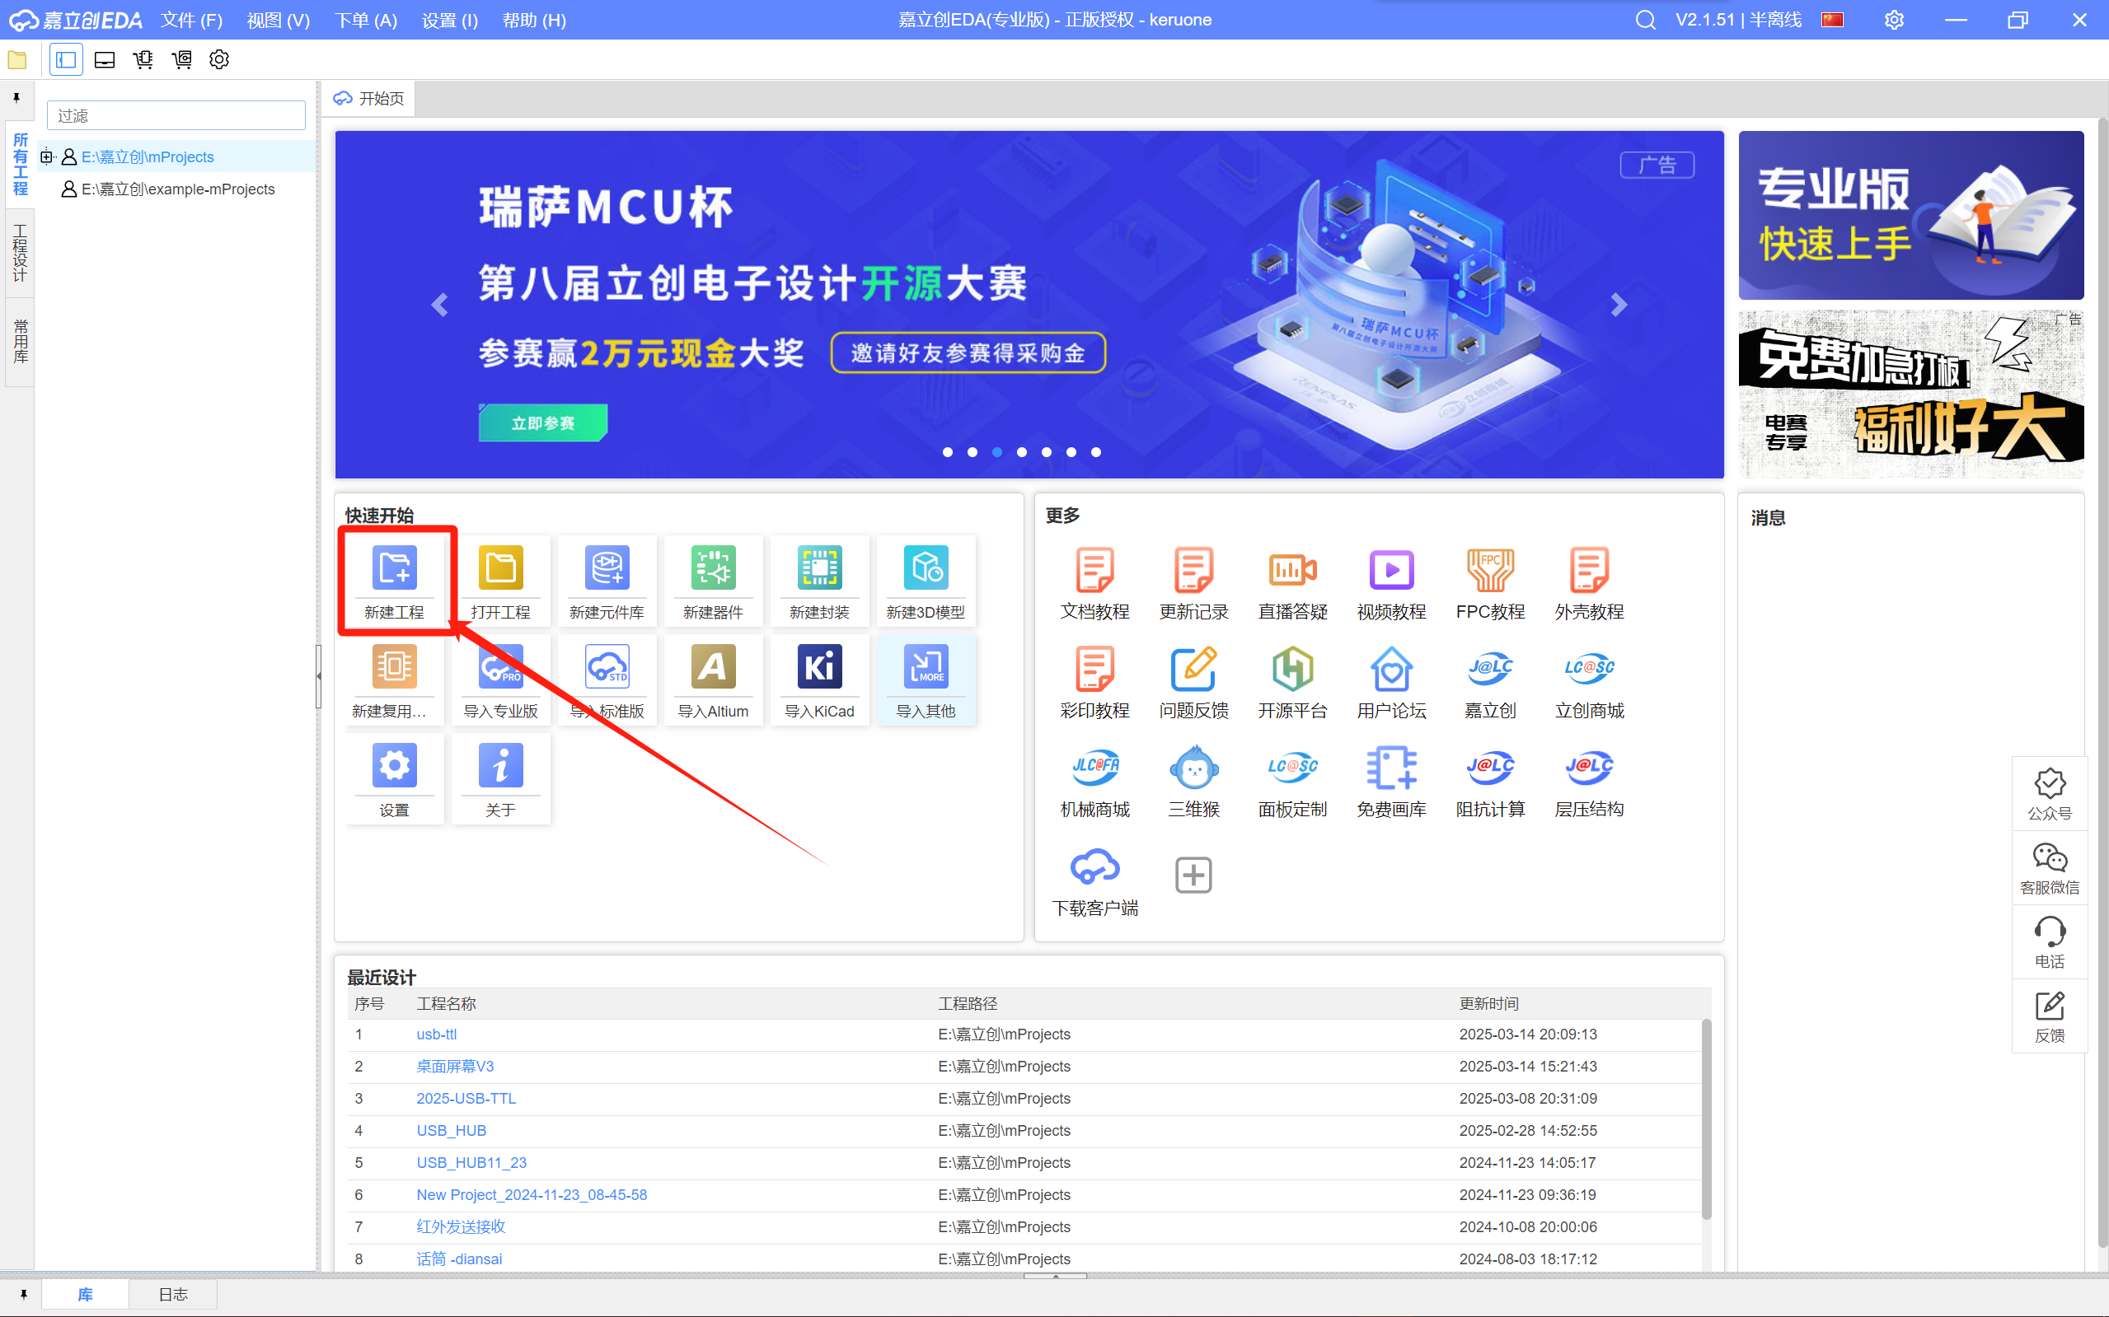Image resolution: width=2109 pixels, height=1317 pixels.
Task: Open the 文件 (F) menu
Action: 191,20
